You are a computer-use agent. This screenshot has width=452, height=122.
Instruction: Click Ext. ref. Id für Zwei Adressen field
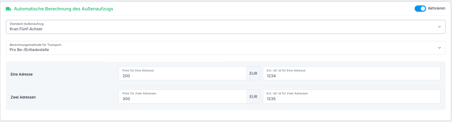[x=352, y=96]
